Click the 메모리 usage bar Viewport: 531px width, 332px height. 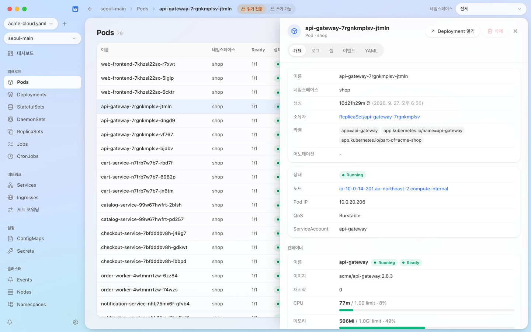[x=427, y=328]
